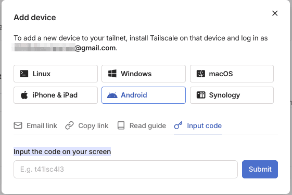Pick the macOS platform button
Viewport: 292px width, 195px height.
(232, 74)
